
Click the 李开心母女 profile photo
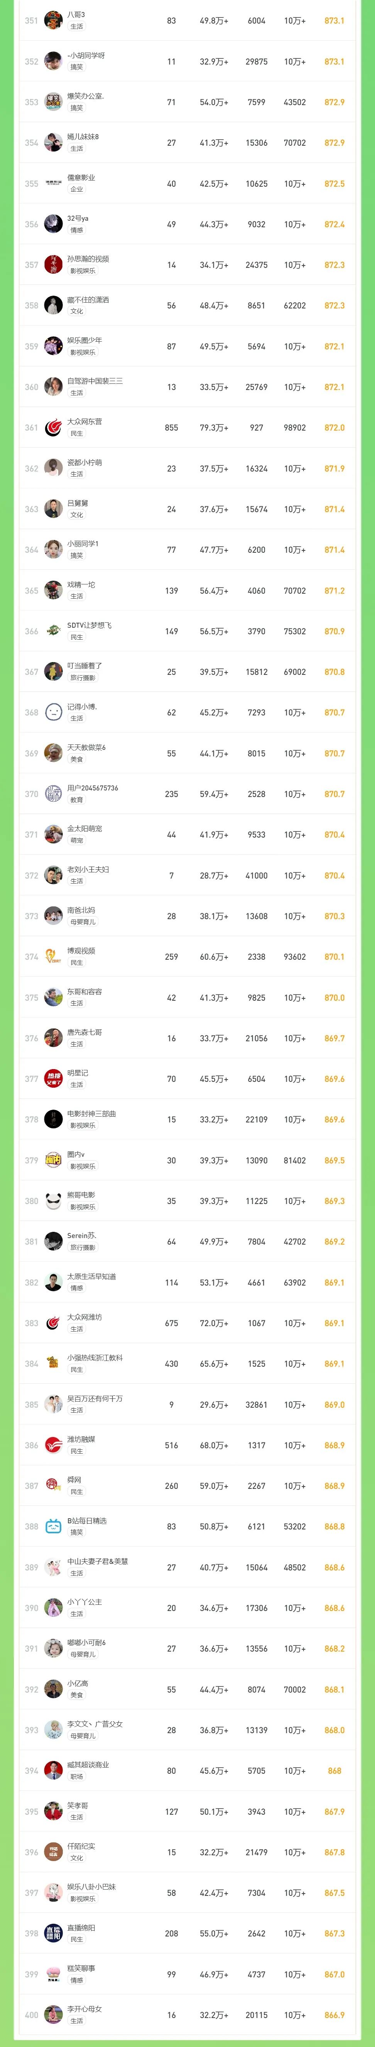pyautogui.click(x=53, y=2015)
